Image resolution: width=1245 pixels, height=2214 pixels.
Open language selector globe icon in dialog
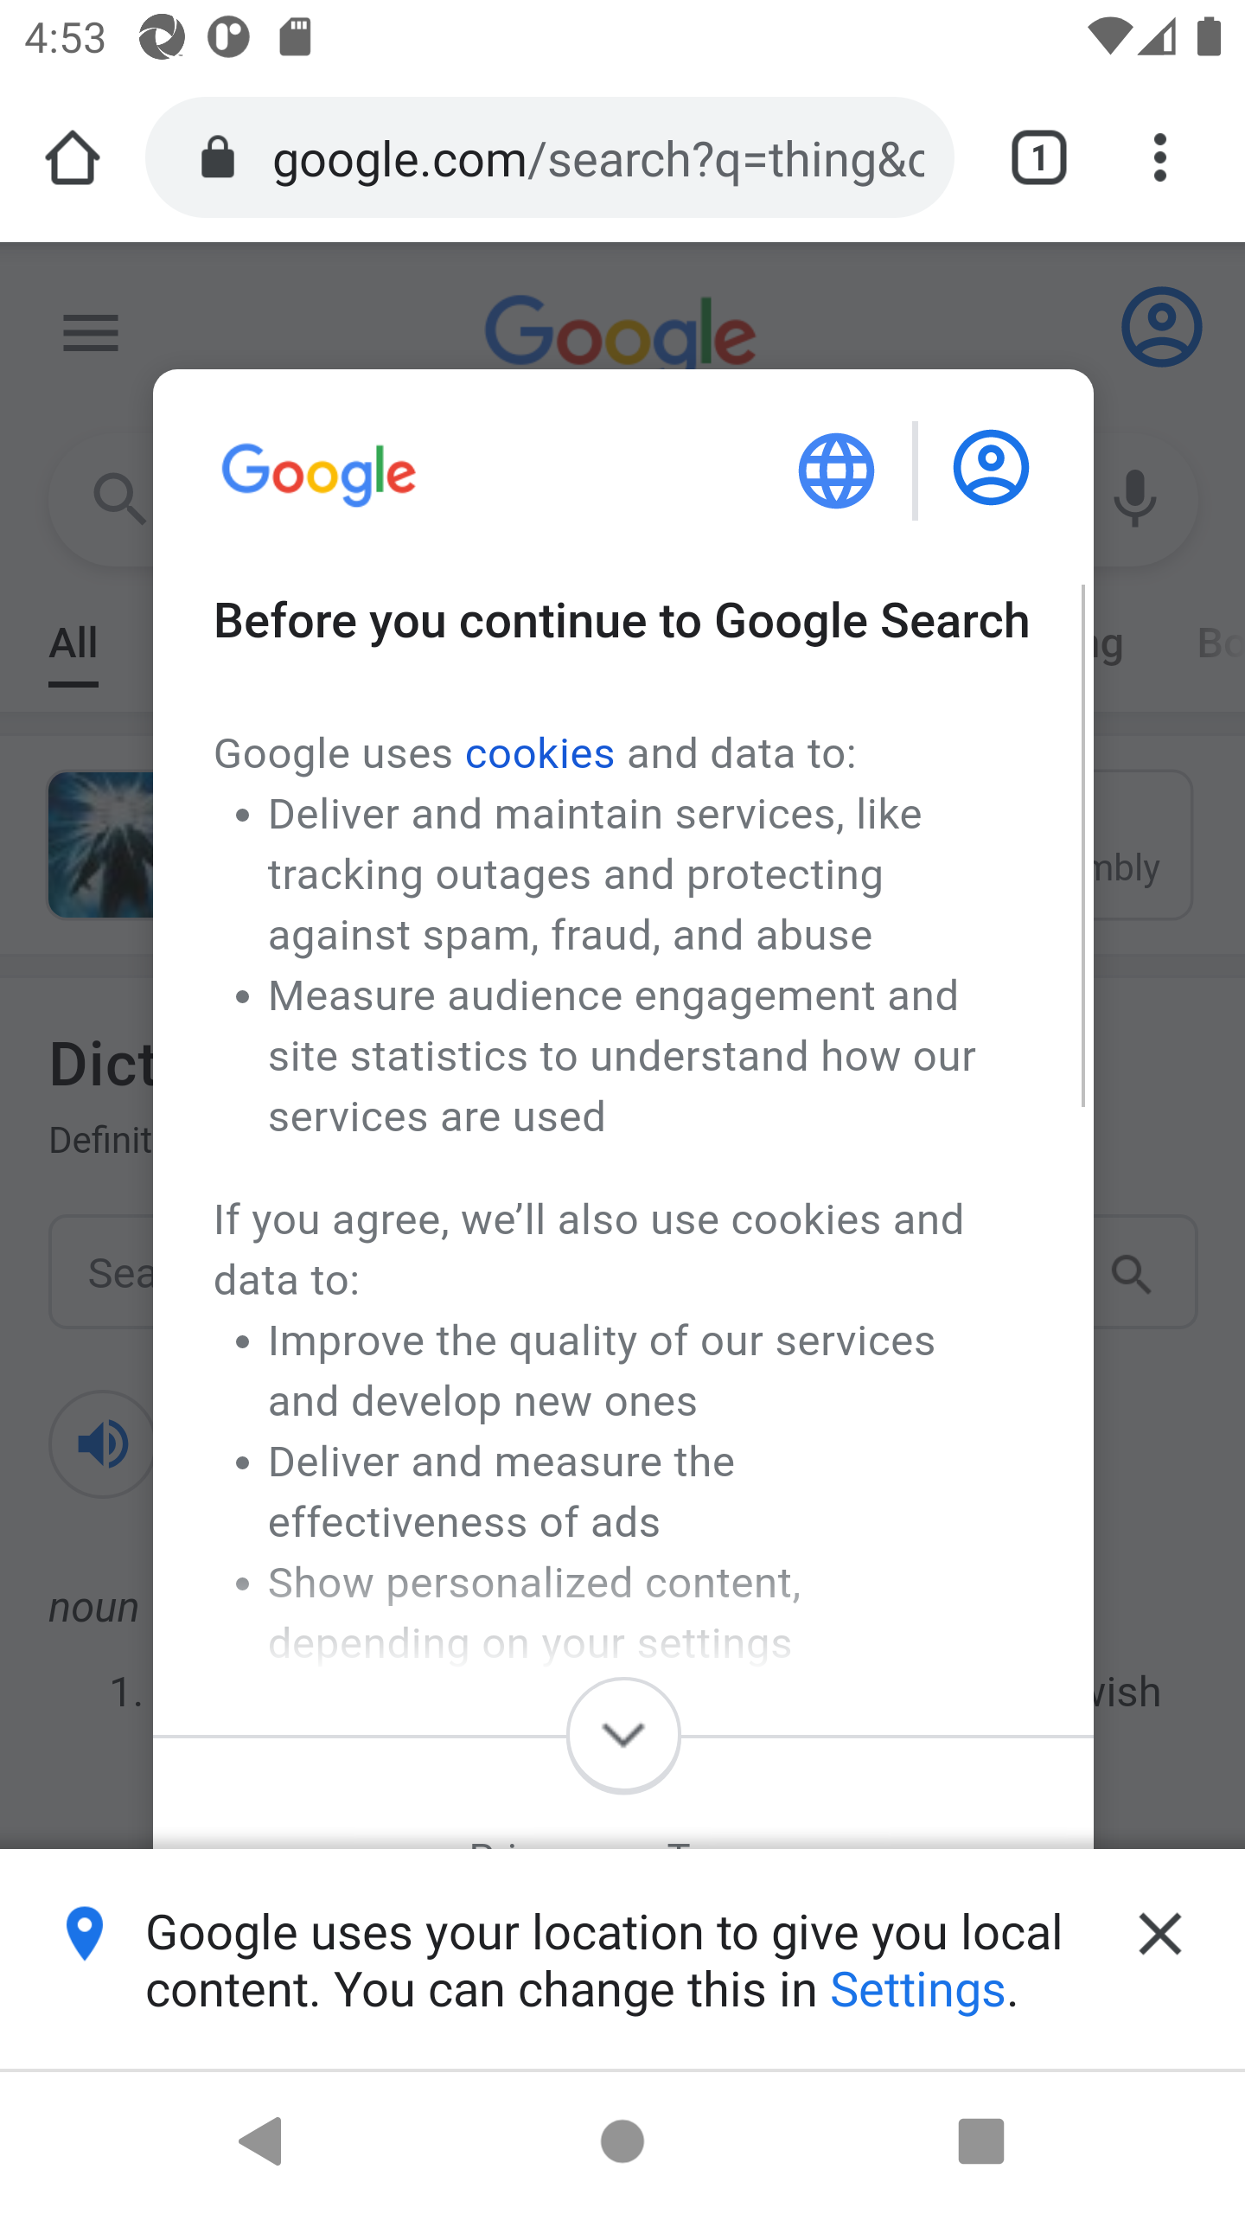836,470
